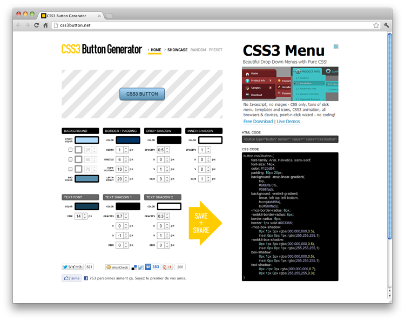Click the text shadow 1 Y value field
This screenshot has width=405, height=321.
tap(119, 236)
